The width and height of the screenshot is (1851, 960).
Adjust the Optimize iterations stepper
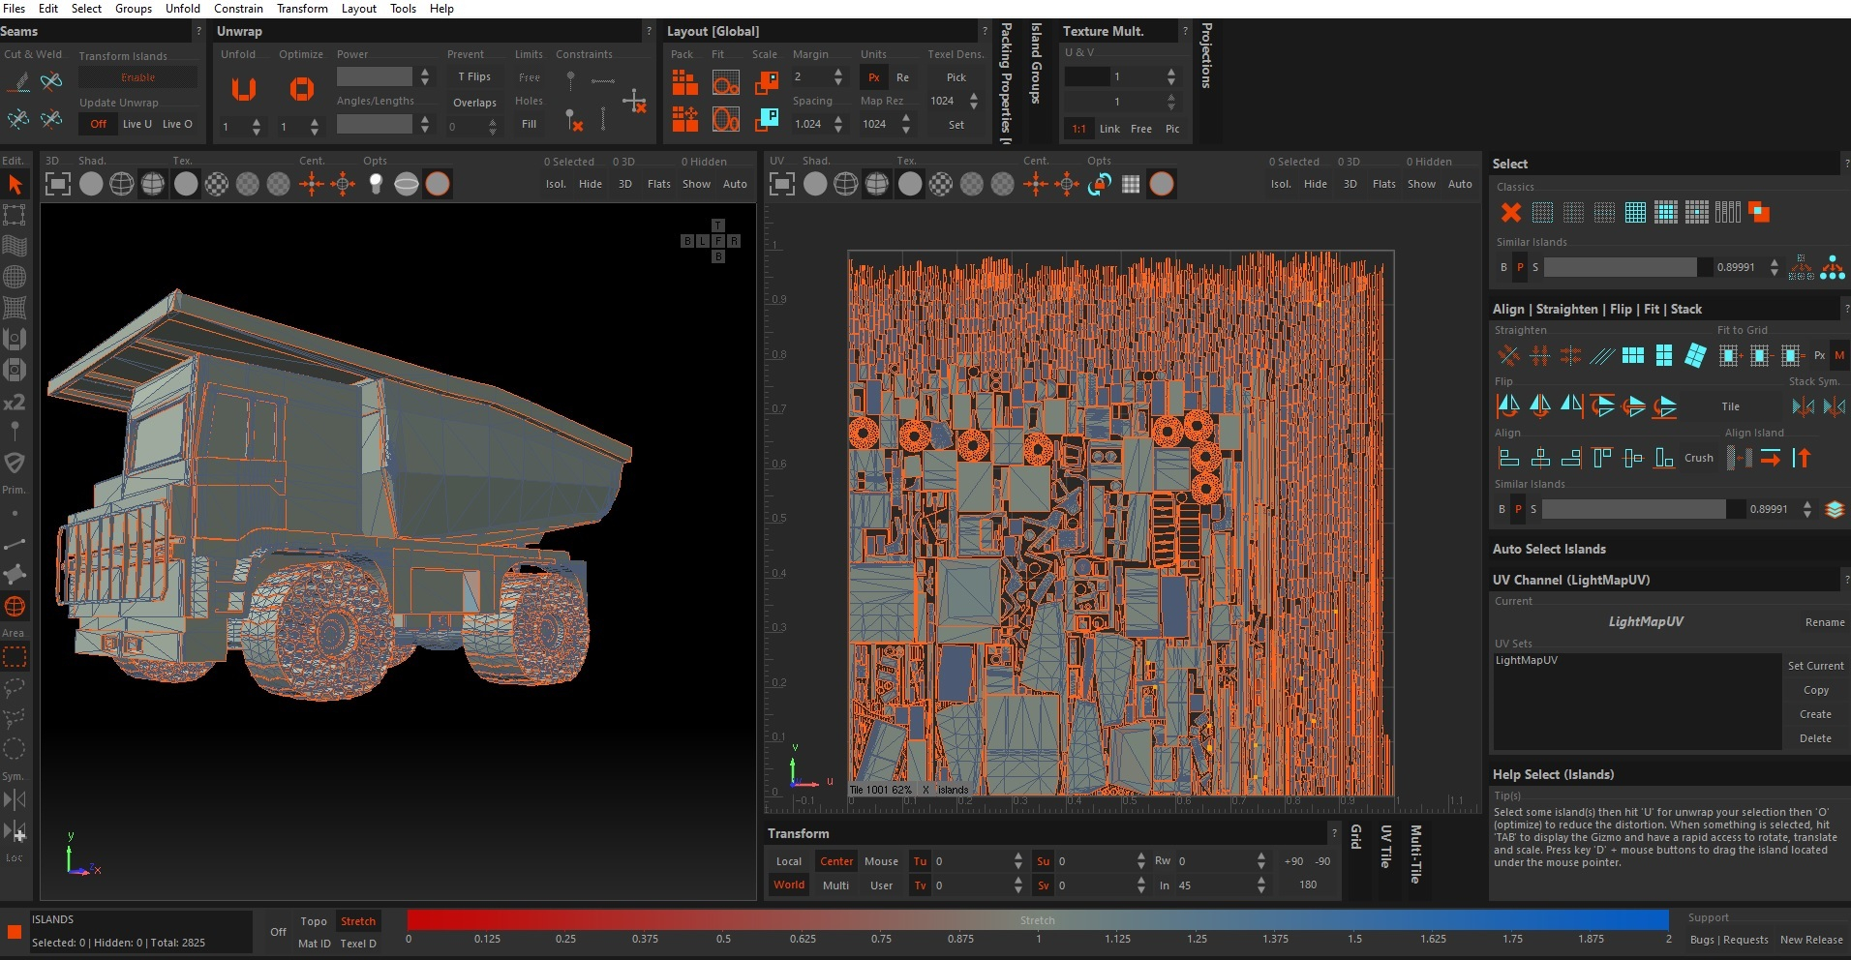(x=314, y=127)
